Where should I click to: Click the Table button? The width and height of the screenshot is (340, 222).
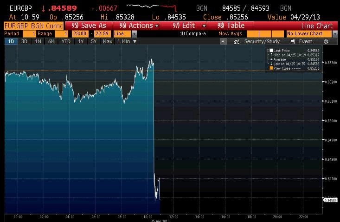coord(231,26)
